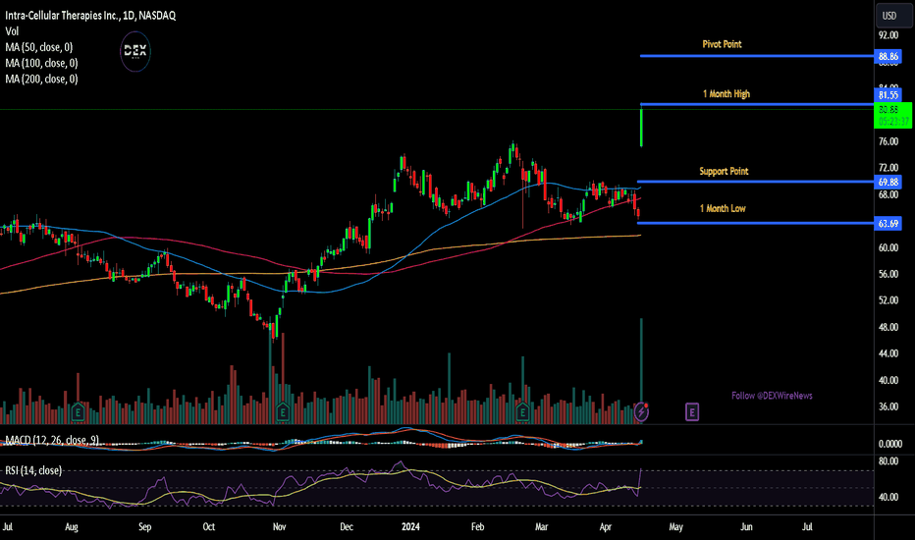This screenshot has width=915, height=540.
Task: Select the Pivot Point text label
Action: coord(722,44)
